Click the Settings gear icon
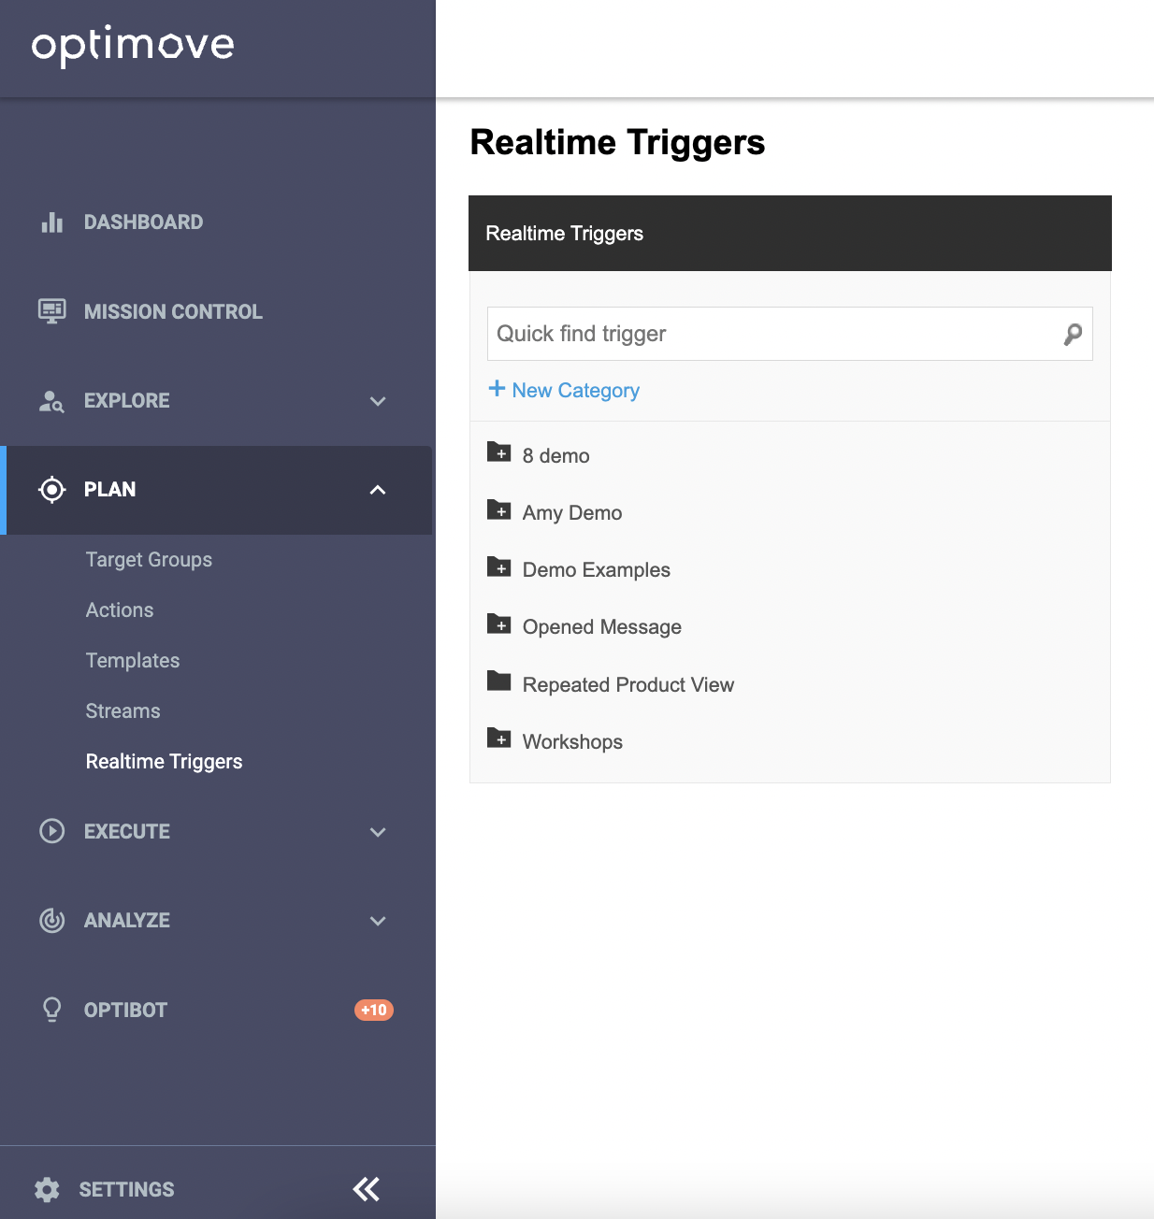 pyautogui.click(x=47, y=1189)
